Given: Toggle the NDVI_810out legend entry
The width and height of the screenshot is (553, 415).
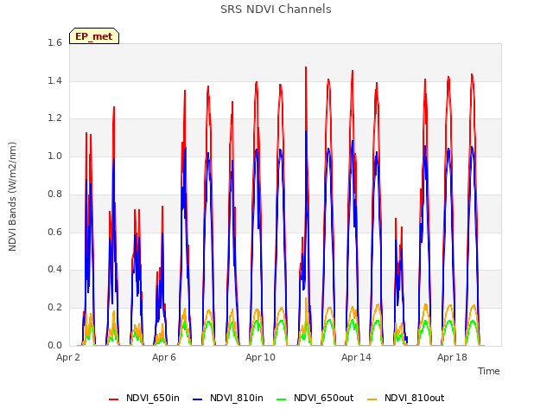Looking at the screenshot, I should pos(405,399).
